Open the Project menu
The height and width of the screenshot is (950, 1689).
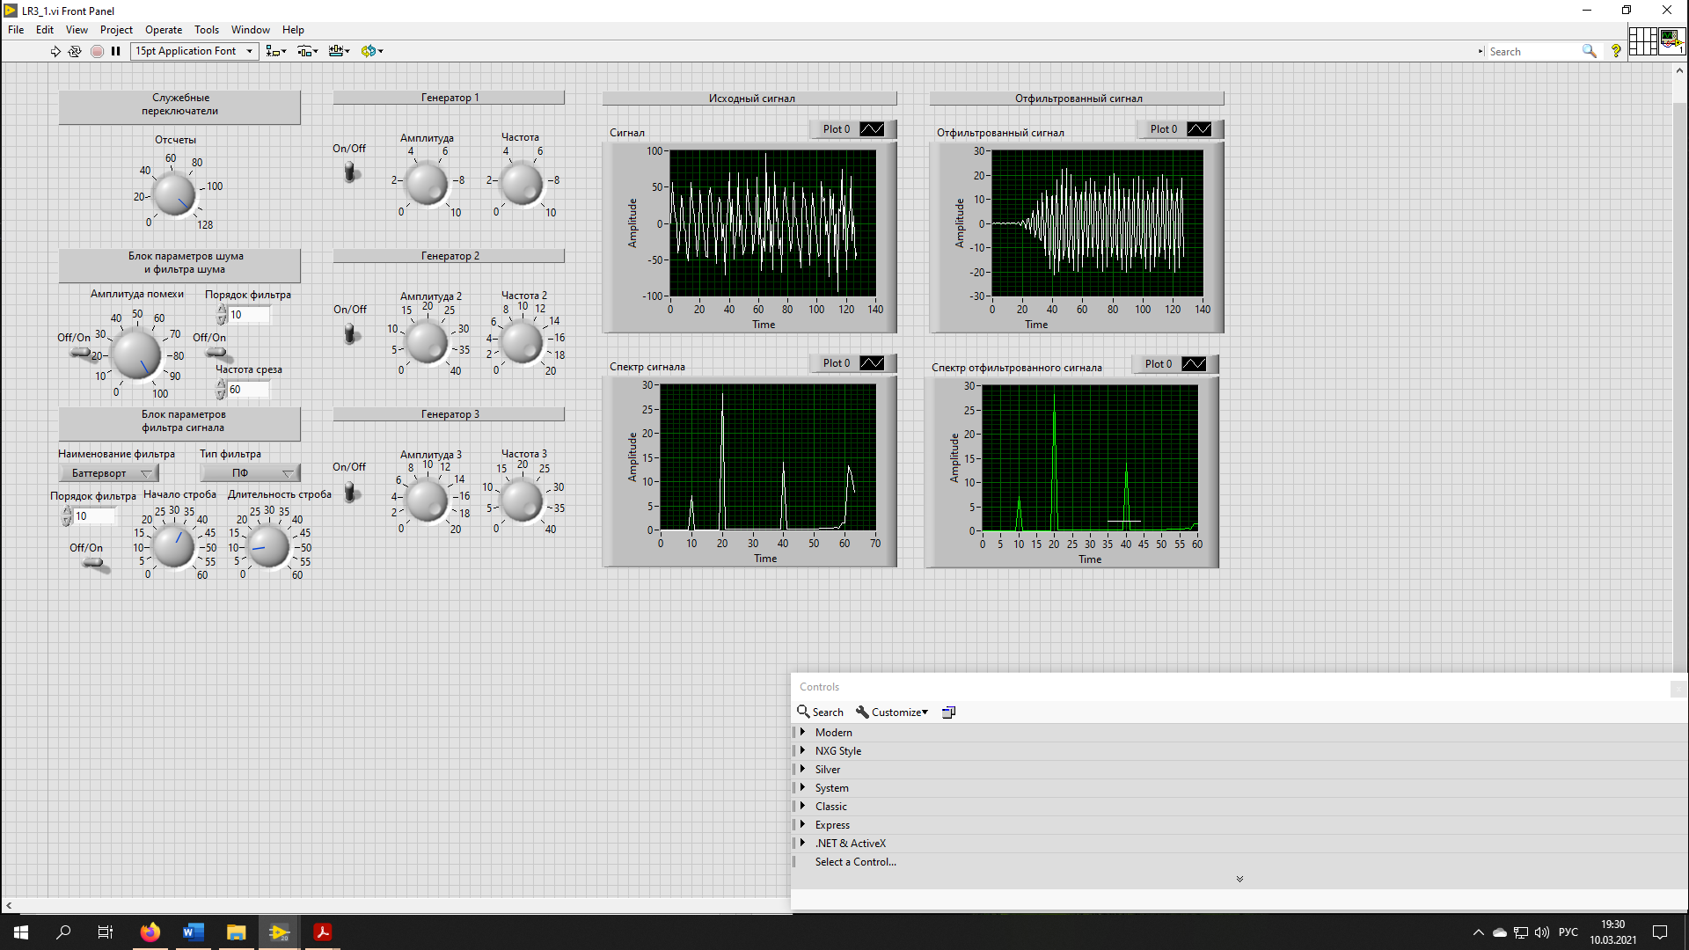[116, 30]
